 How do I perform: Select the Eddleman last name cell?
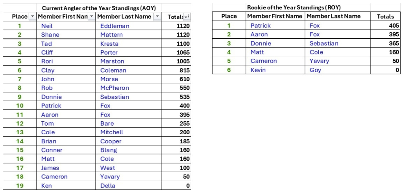129,26
